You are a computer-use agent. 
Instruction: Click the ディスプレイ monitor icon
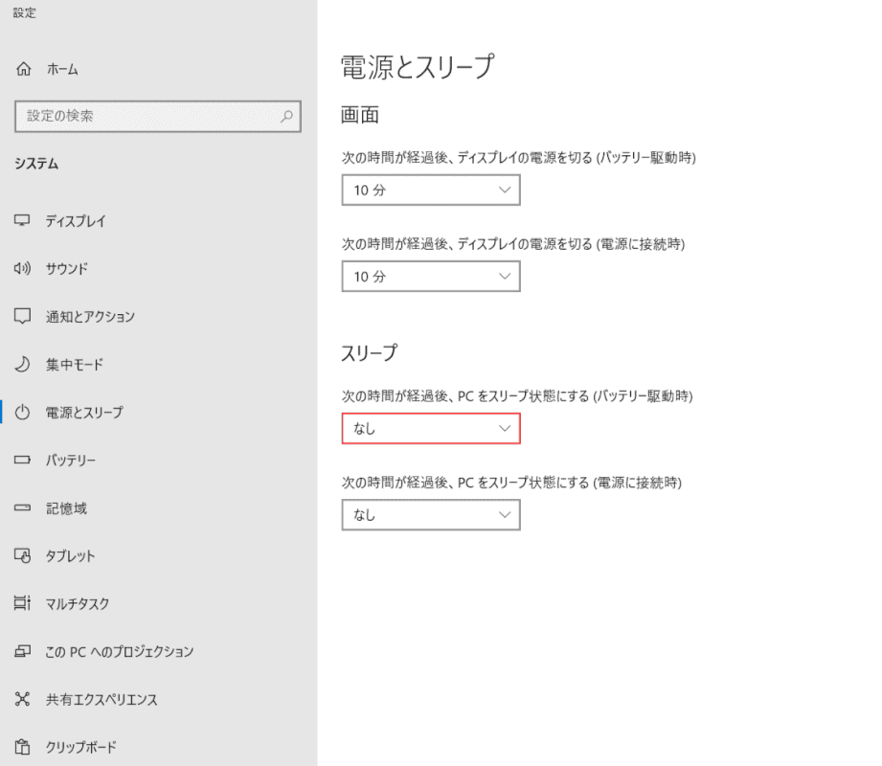[22, 220]
